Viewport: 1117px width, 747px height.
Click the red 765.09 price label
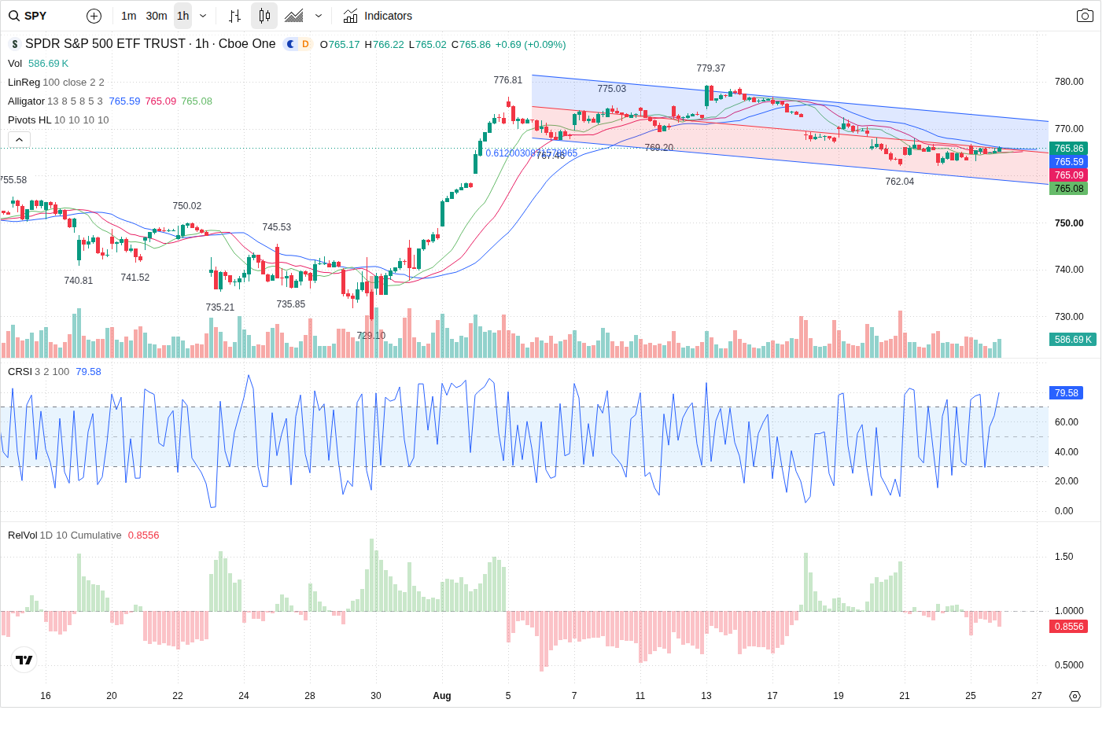click(x=1069, y=175)
